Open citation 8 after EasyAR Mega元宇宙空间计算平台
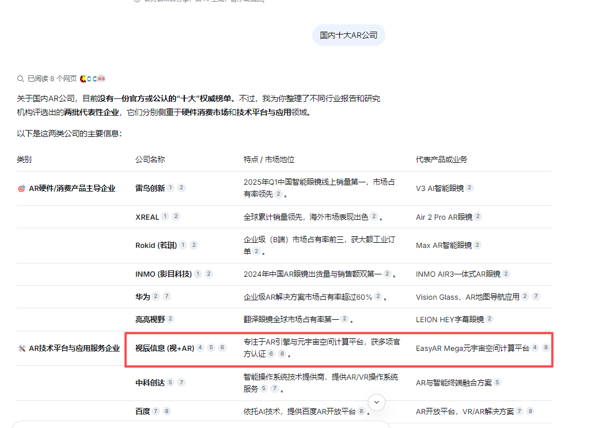Image resolution: width=595 pixels, height=428 pixels. [x=545, y=347]
